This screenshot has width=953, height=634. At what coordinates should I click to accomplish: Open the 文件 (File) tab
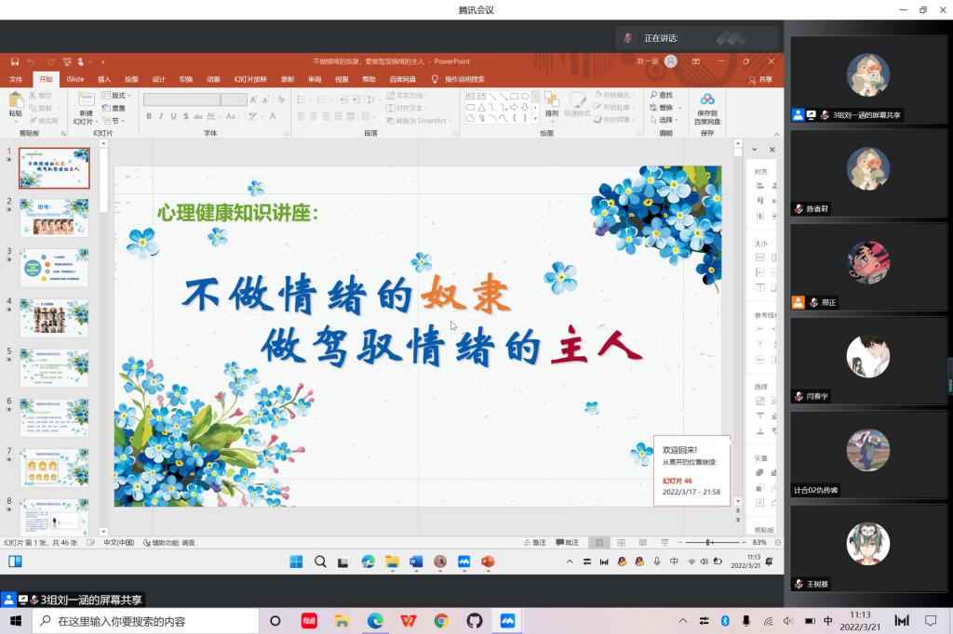(x=16, y=79)
